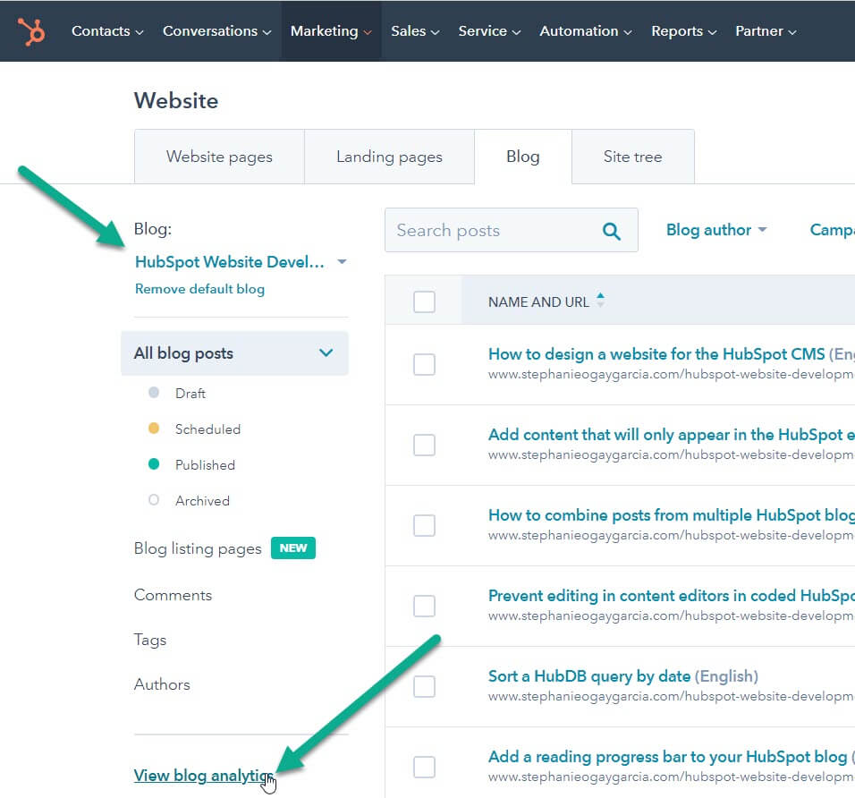Click the search magnifying glass icon
Image resolution: width=855 pixels, height=798 pixels.
(x=612, y=230)
